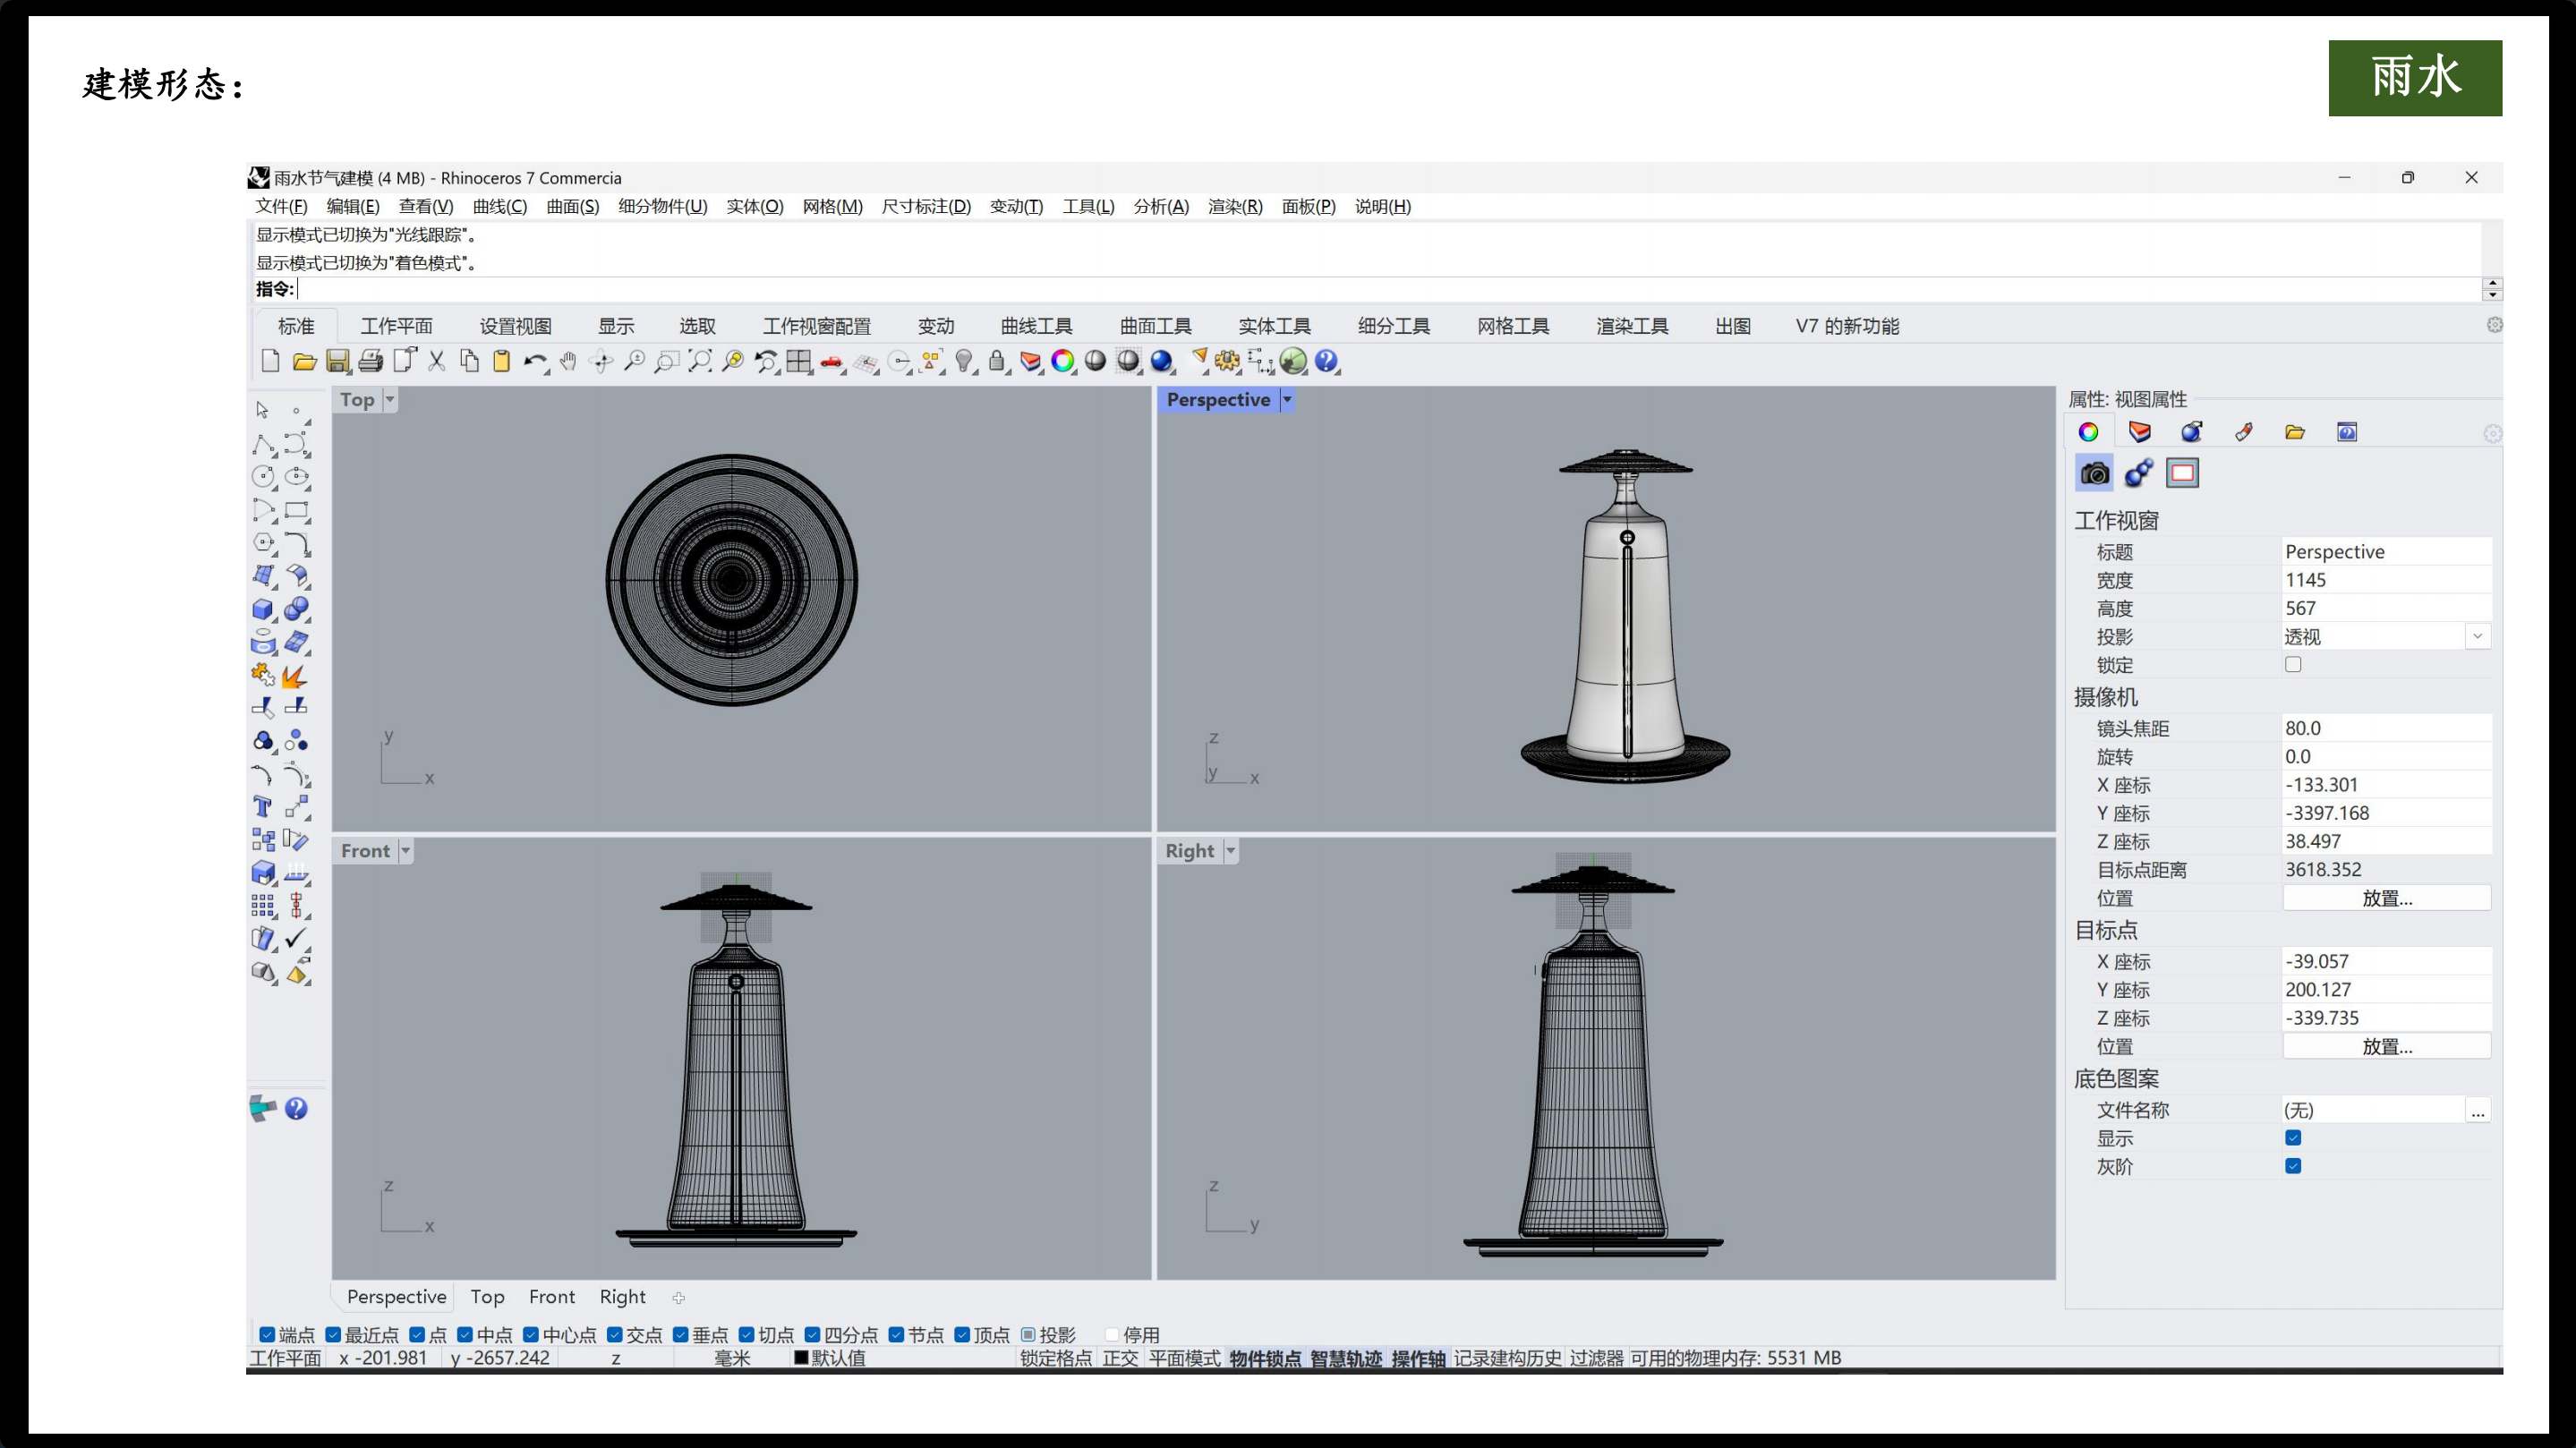Open the 曲面(S) menu
Image resolution: width=2576 pixels, height=1448 pixels.
(572, 206)
